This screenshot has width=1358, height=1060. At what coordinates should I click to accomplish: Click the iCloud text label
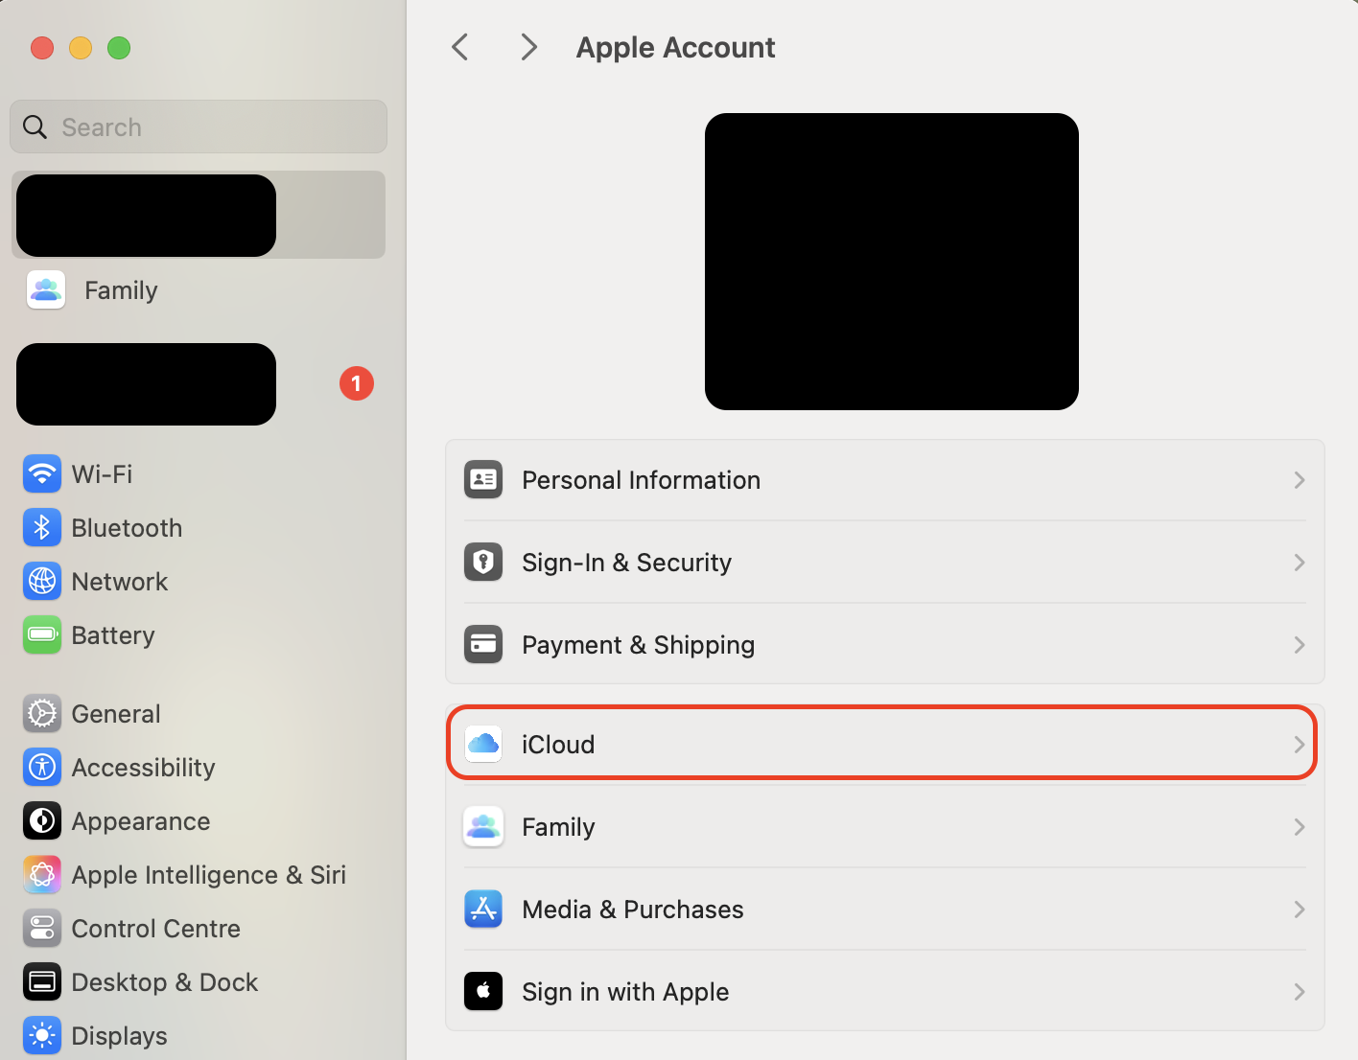558,745
